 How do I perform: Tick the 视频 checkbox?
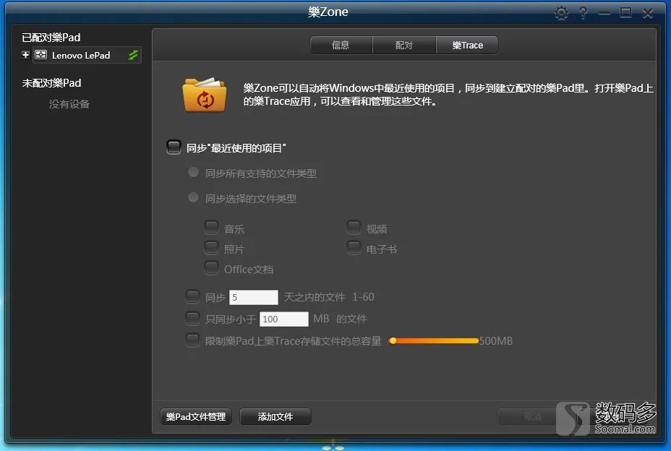pyautogui.click(x=354, y=227)
